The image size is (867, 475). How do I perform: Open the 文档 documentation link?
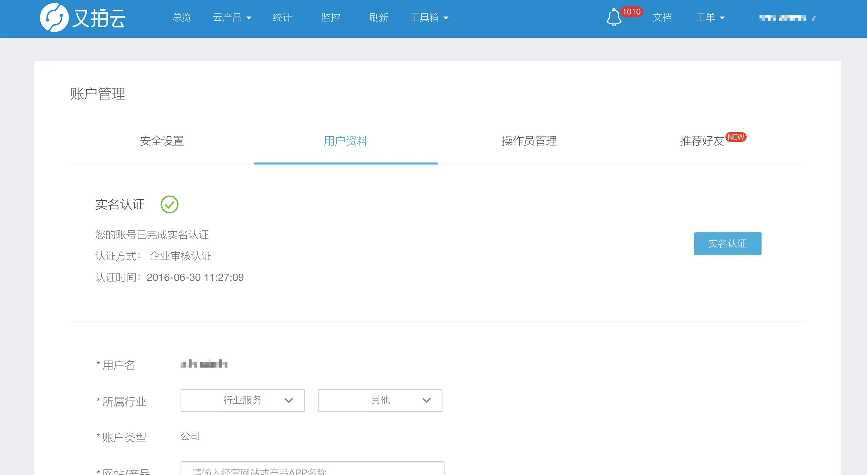[x=662, y=18]
